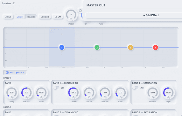Select the blue band 1 node

pos(62,47)
